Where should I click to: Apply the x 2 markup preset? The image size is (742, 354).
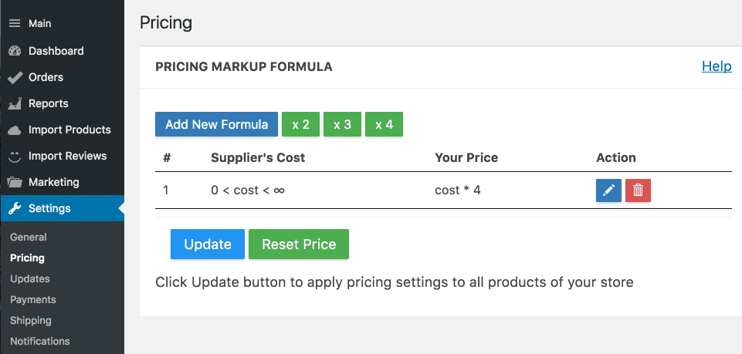(300, 124)
